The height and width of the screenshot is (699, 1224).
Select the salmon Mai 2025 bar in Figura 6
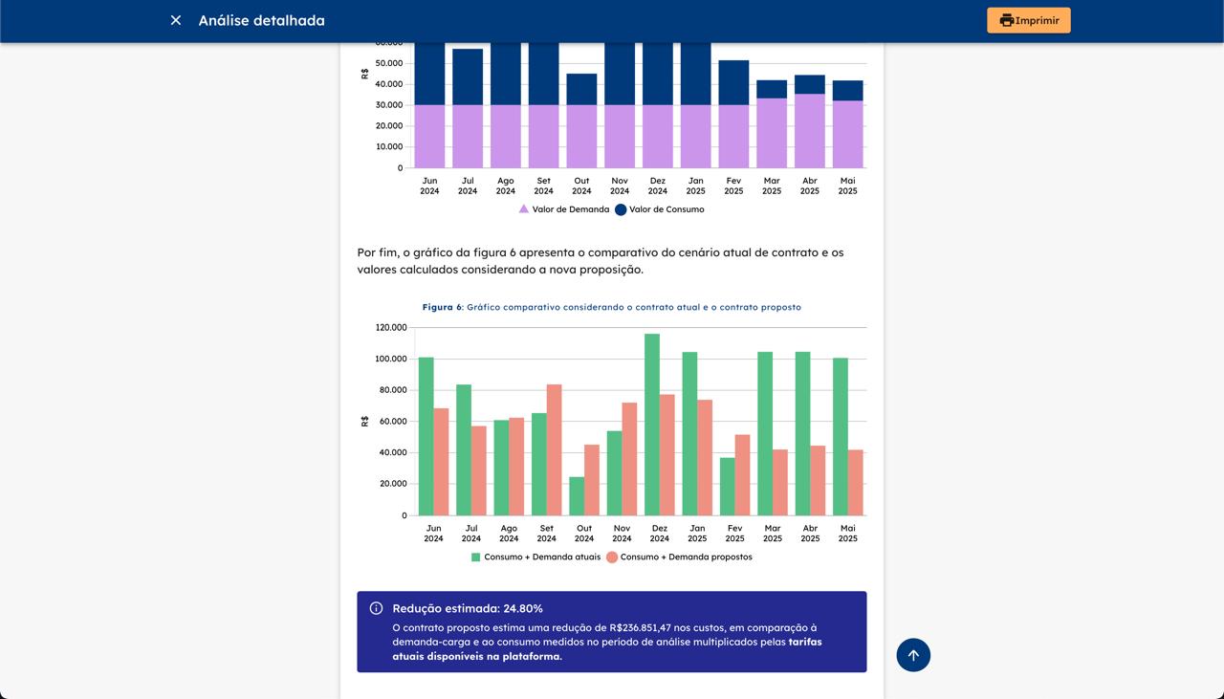[x=855, y=482]
